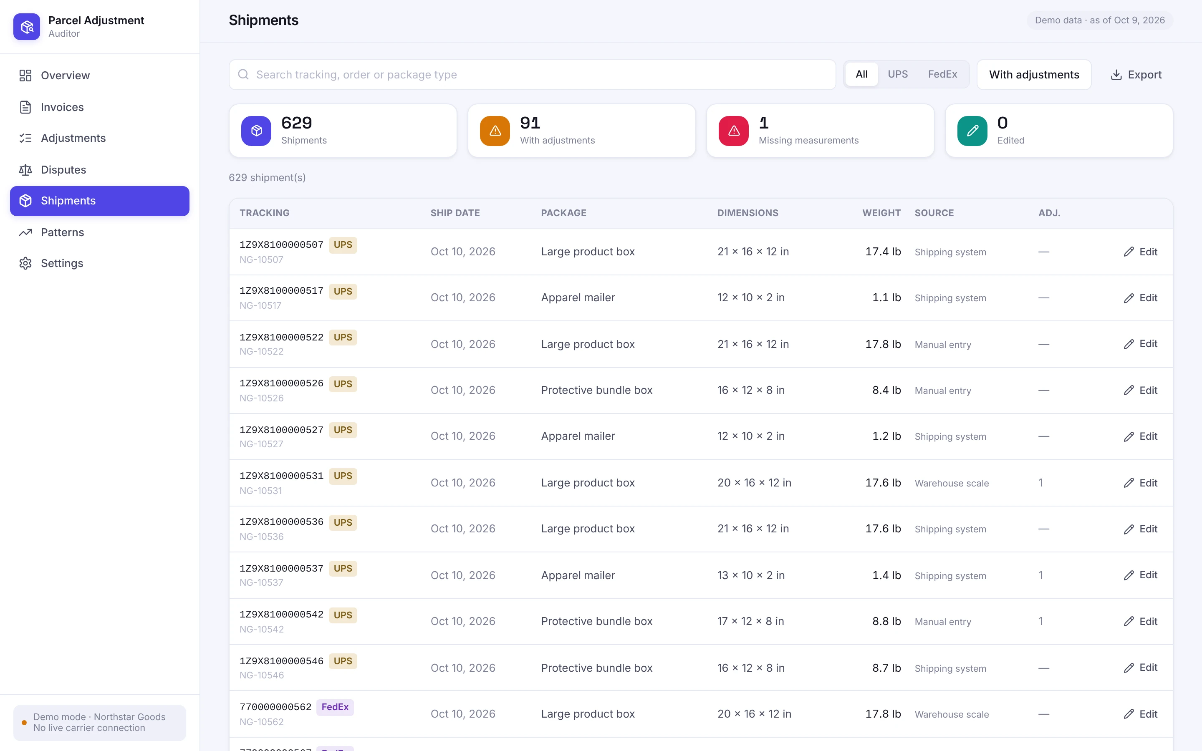Open the Patterns page

(99, 232)
